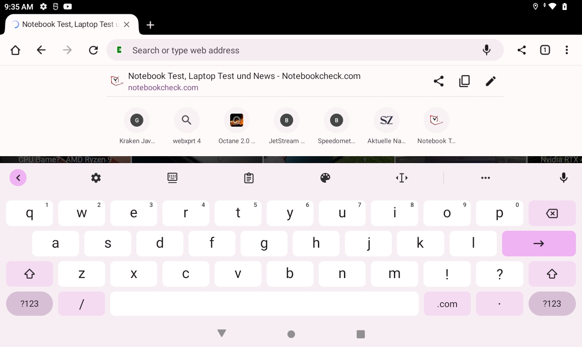This screenshot has height=347, width=582.
Task: Toggle the keyboard microphone input
Action: pyautogui.click(x=564, y=178)
